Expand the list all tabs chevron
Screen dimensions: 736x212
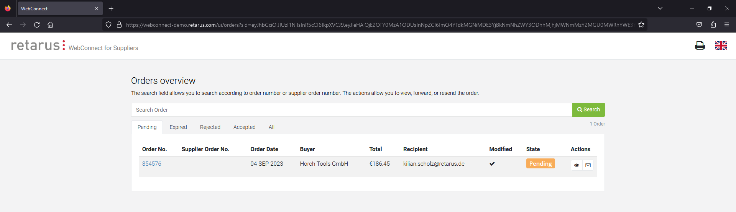[x=660, y=8]
